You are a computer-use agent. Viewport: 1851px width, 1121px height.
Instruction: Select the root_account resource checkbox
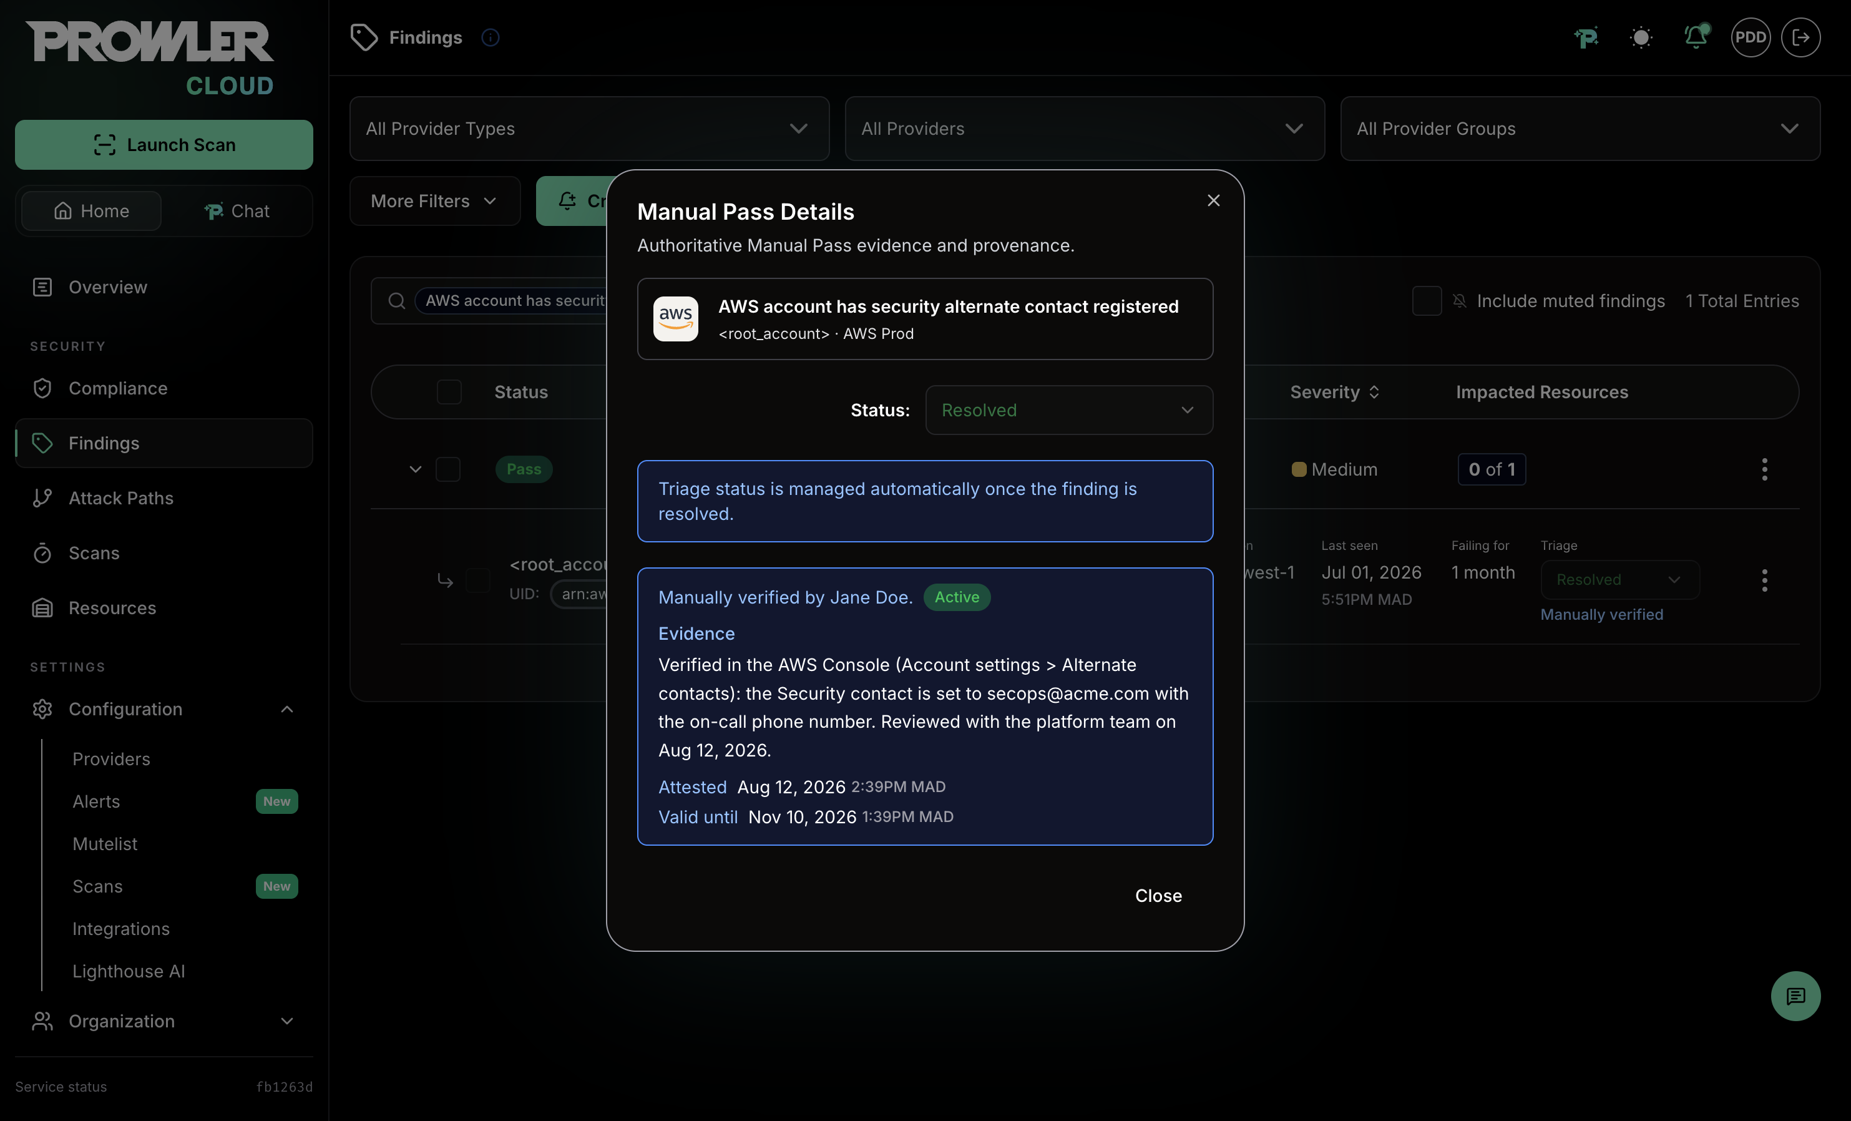(478, 580)
